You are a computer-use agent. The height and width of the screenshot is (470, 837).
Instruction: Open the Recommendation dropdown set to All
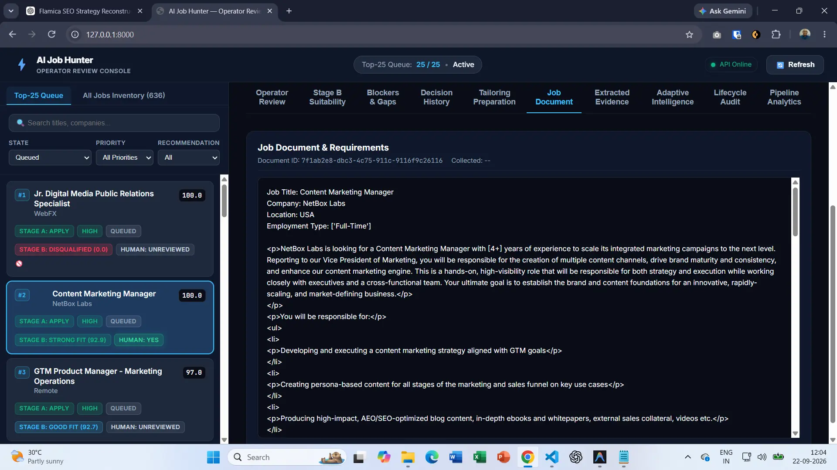pyautogui.click(x=189, y=158)
